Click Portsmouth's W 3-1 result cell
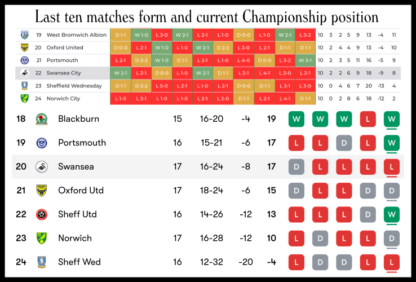Image resolution: width=416 pixels, height=282 pixels. tap(305, 60)
